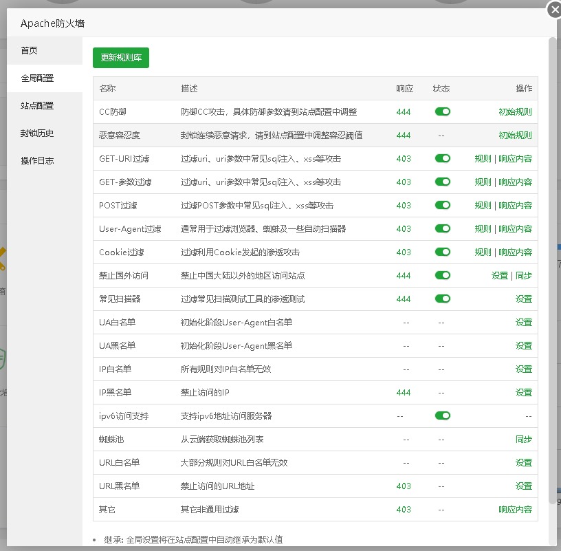
Task: Click the 更新规则库 button
Action: pos(121,58)
